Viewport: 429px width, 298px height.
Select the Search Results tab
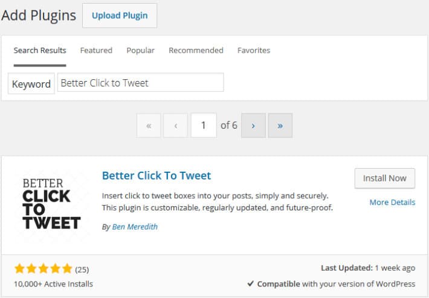pyautogui.click(x=40, y=50)
